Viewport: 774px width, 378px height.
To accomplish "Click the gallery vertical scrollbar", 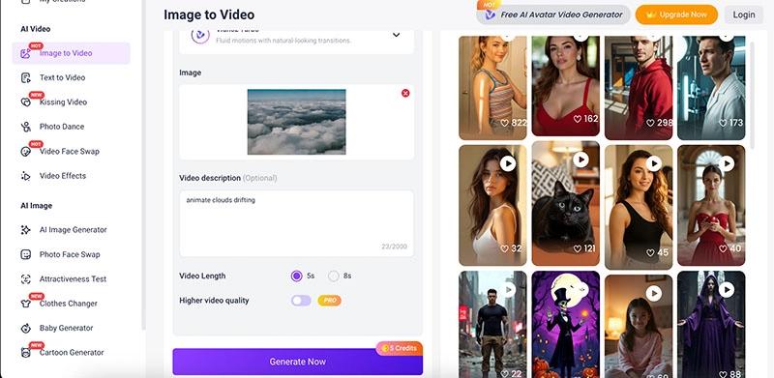I will (x=752, y=95).
